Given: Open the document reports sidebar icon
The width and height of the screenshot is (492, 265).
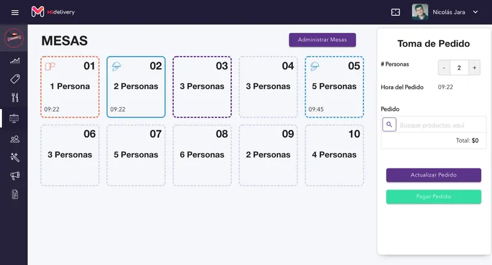Looking at the screenshot, I should [15, 194].
